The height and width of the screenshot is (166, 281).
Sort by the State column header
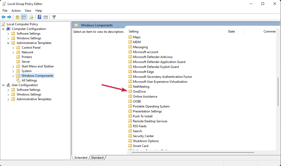click(x=231, y=31)
